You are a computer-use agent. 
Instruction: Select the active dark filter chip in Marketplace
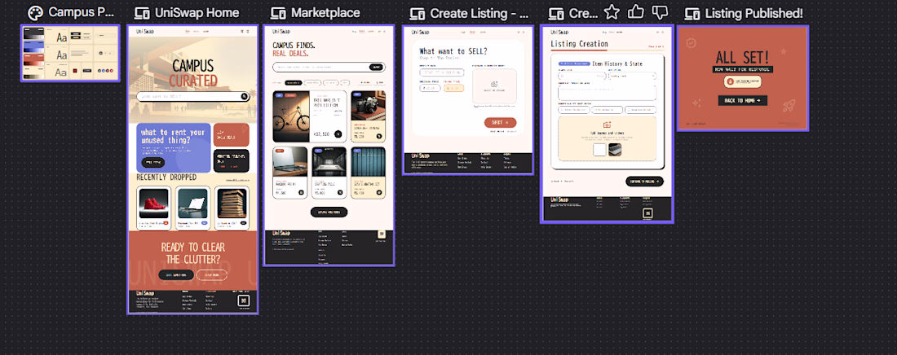pyautogui.click(x=293, y=83)
